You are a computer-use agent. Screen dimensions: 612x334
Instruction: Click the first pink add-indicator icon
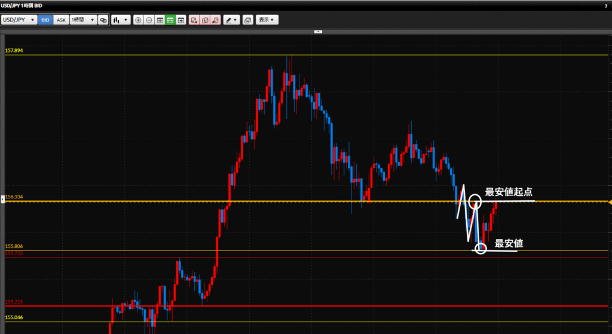(x=194, y=20)
